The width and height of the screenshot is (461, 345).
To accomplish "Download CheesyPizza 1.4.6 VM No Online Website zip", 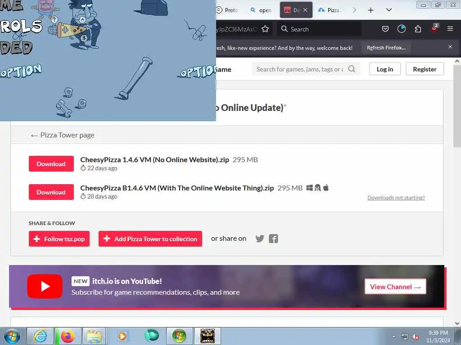I will coord(51,164).
